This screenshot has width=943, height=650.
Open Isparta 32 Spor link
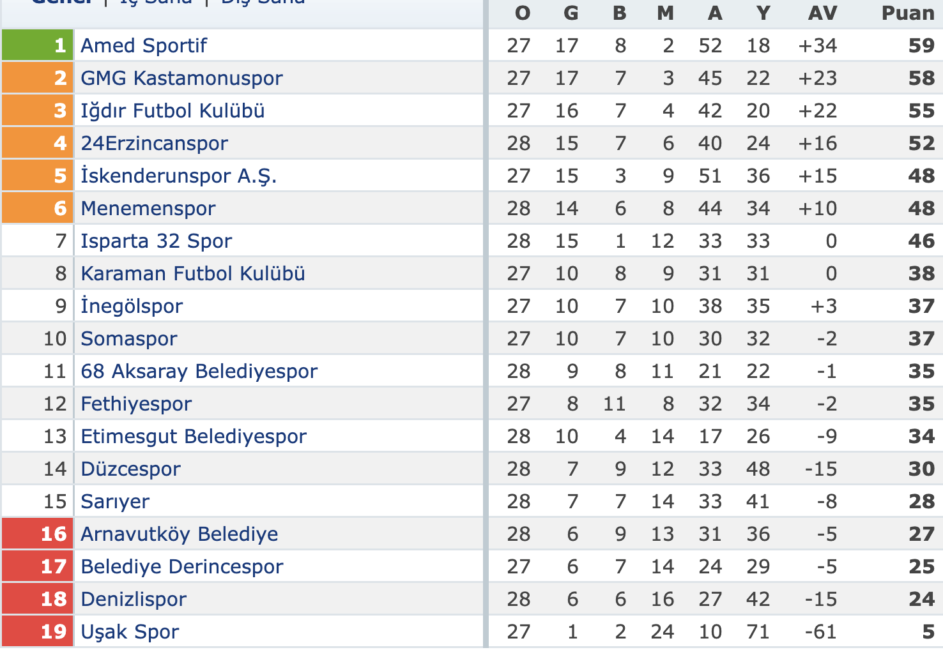pos(156,241)
